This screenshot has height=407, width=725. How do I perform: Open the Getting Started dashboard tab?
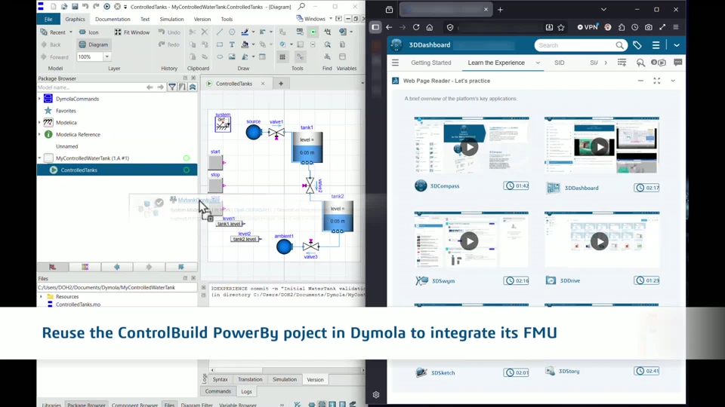(431, 63)
